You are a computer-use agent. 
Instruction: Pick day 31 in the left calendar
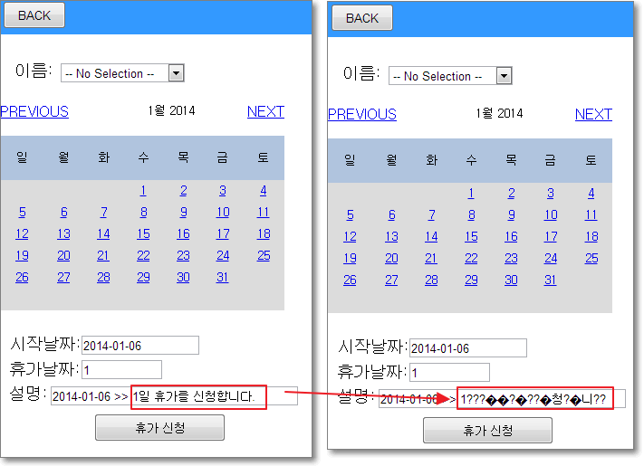[x=222, y=278]
